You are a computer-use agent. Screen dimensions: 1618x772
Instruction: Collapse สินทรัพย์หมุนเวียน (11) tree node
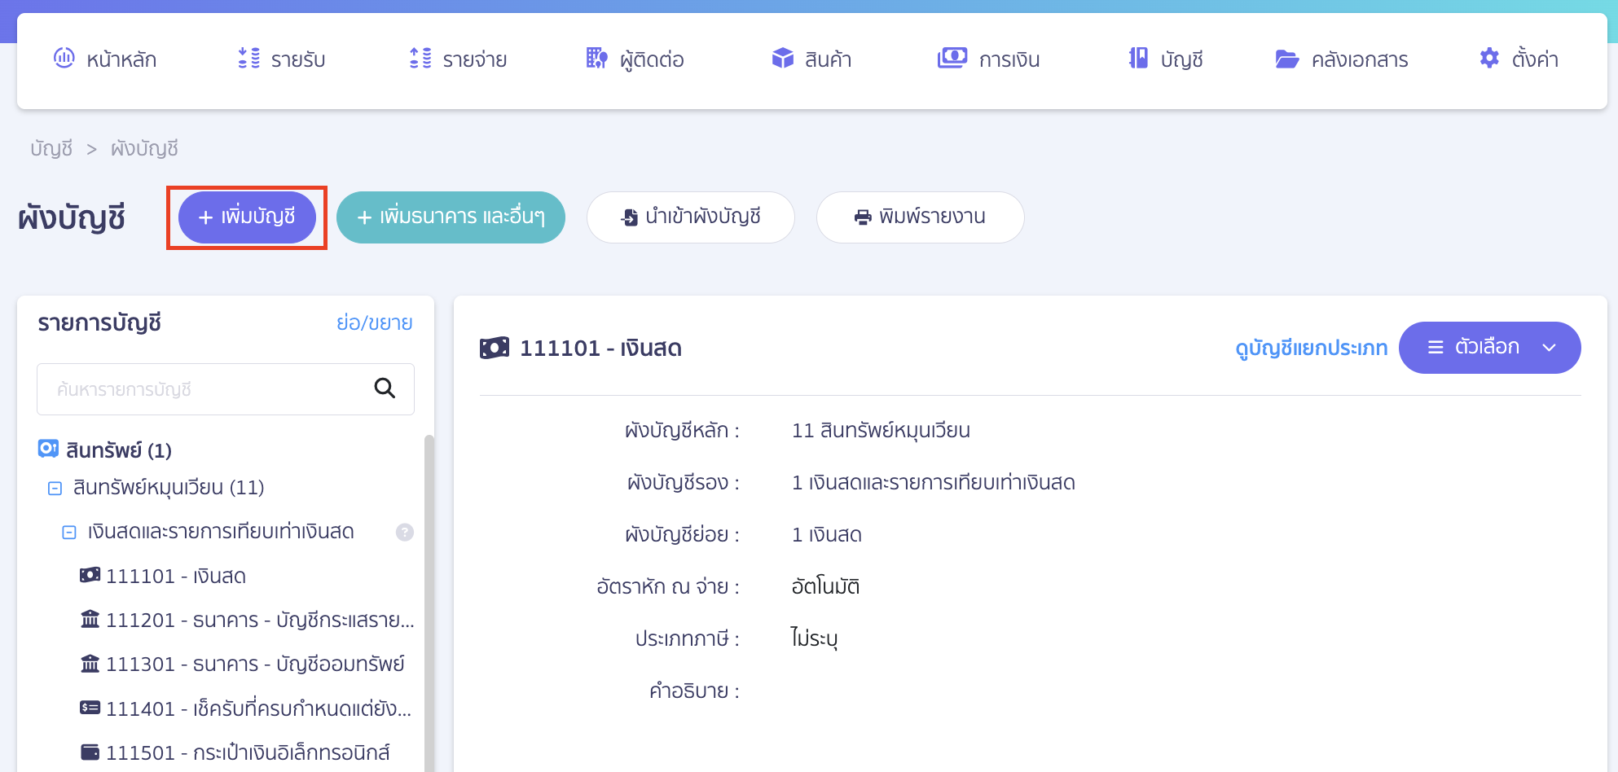tap(55, 489)
